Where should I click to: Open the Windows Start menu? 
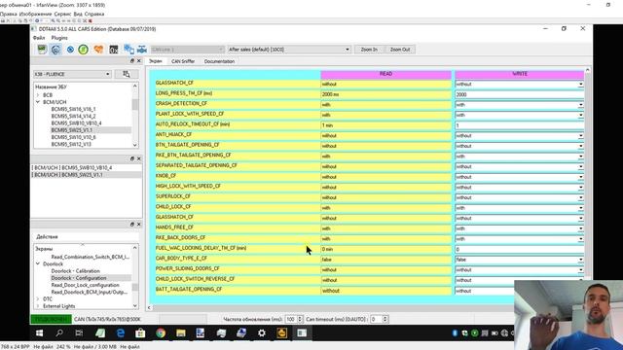pos(39,332)
